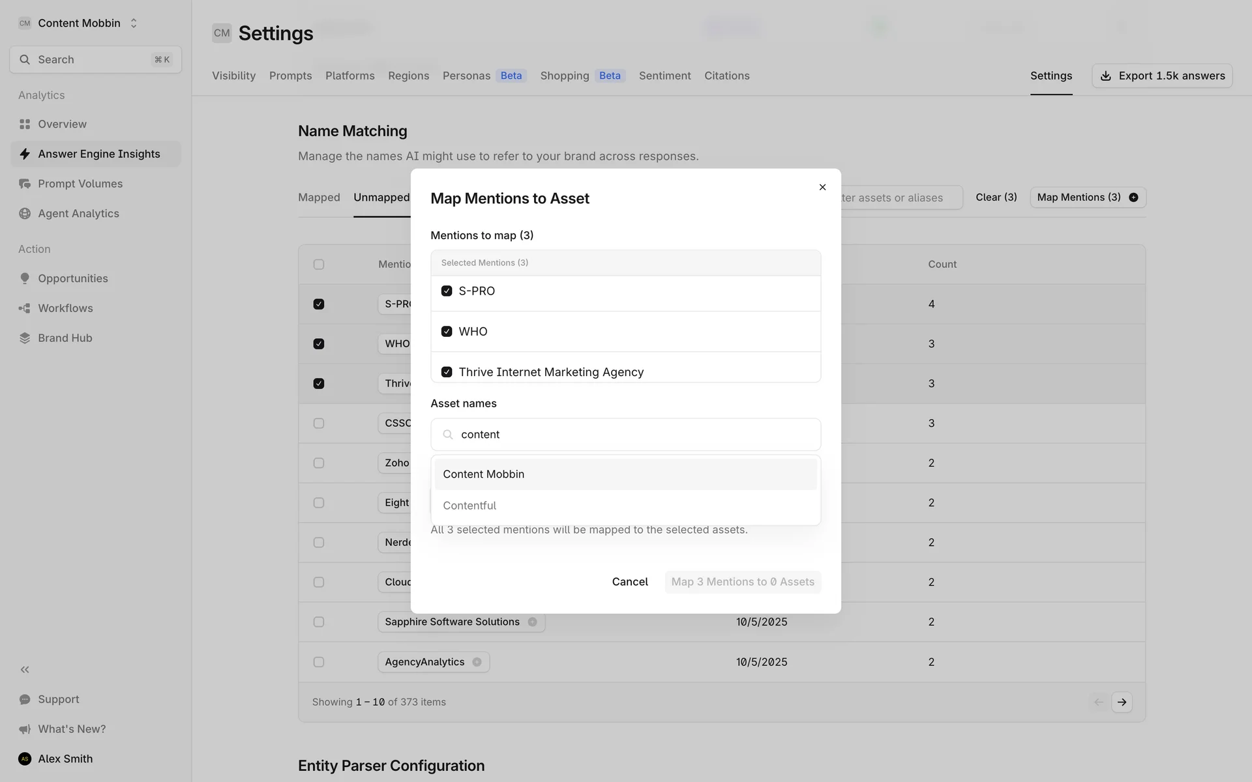Click the Brand Hub layers icon
Image resolution: width=1252 pixels, height=782 pixels.
point(25,338)
